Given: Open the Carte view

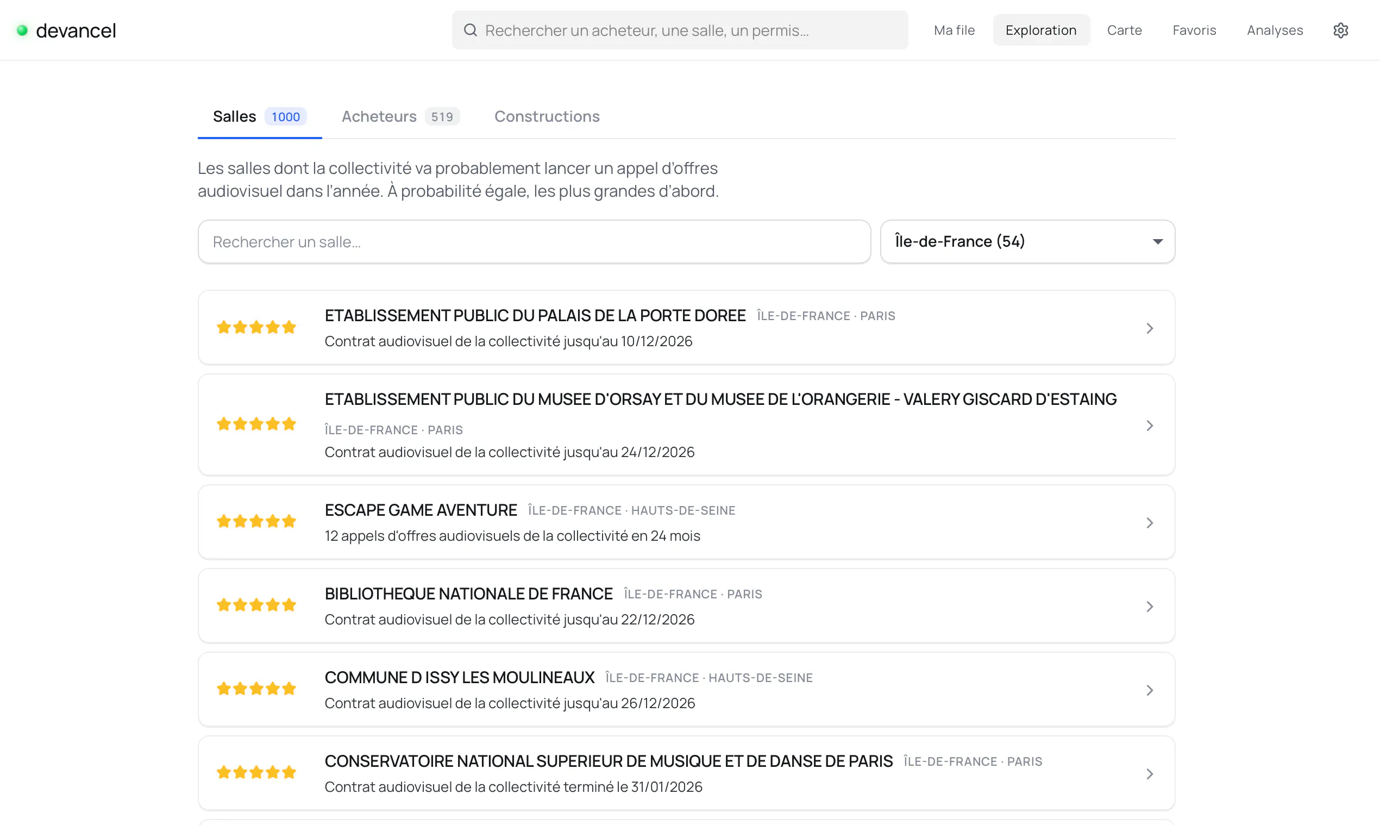Looking at the screenshot, I should (1124, 30).
